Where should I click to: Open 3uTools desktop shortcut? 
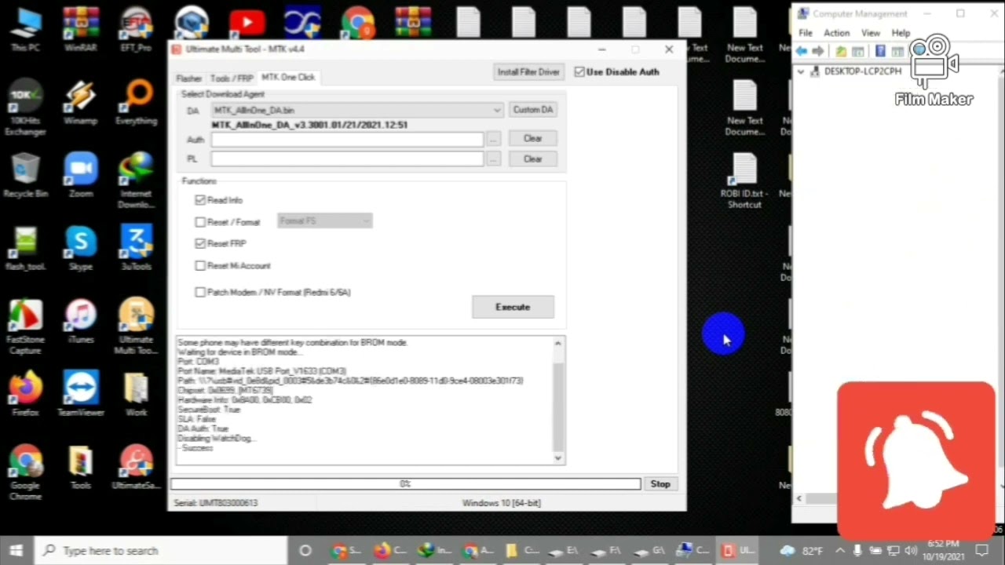point(137,248)
